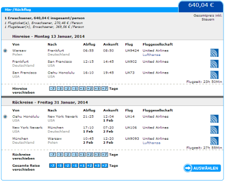
Task: Shift Hinreise by -2 days
Action: pyautogui.click(x=67, y=89)
